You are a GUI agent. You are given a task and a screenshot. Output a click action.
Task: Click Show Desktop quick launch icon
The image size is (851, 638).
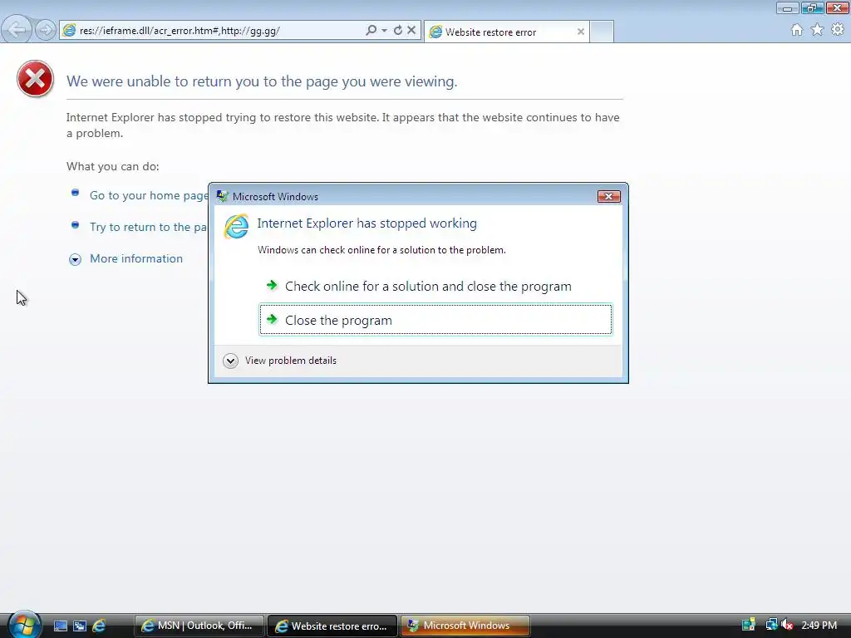[x=60, y=626]
